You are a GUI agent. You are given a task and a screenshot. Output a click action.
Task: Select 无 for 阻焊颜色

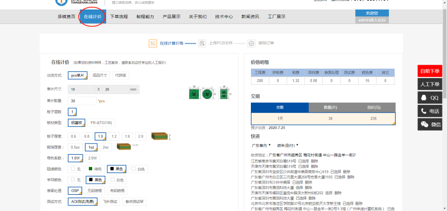tap(75, 169)
